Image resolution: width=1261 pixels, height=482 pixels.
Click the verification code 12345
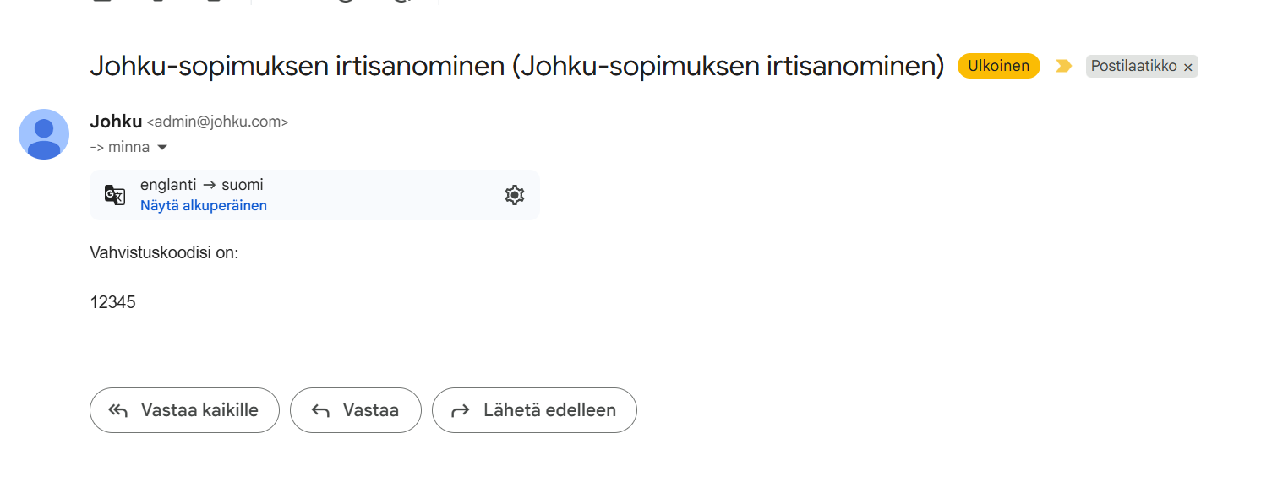tap(112, 302)
